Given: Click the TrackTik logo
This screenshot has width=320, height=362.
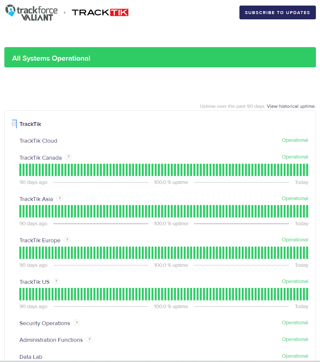Looking at the screenshot, I should pos(100,12).
